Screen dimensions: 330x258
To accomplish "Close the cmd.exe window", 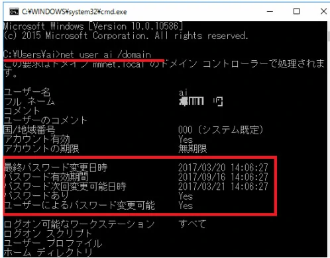I will point(323,11).
